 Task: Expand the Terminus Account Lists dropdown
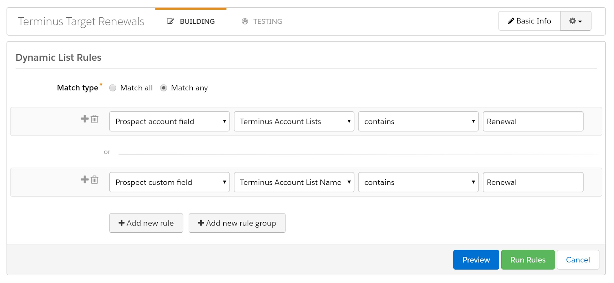(x=294, y=121)
